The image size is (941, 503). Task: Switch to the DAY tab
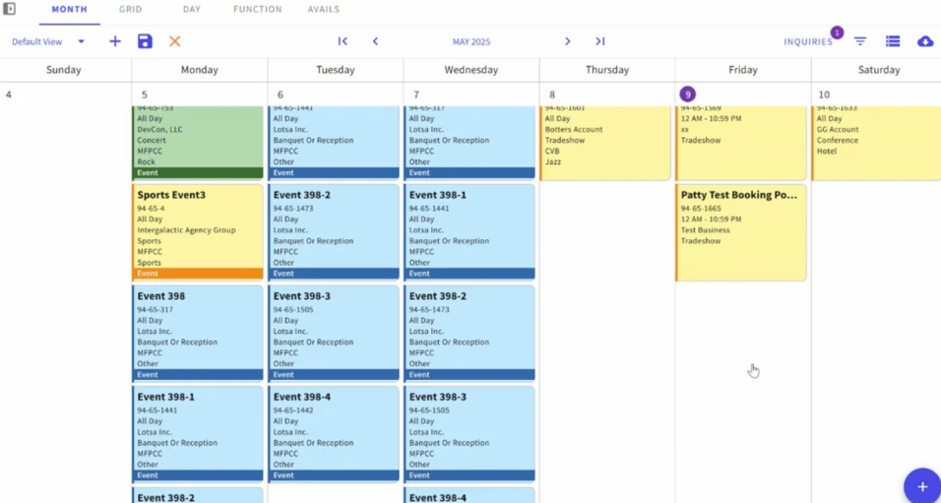tap(191, 10)
